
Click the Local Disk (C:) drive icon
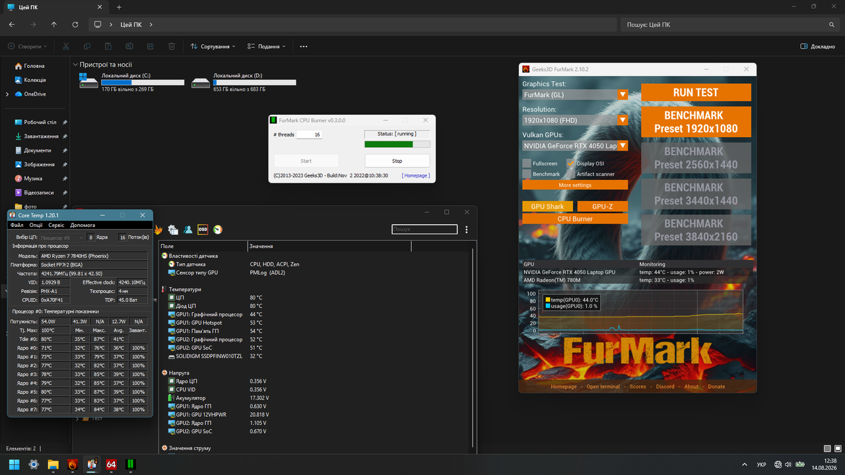pyautogui.click(x=87, y=80)
